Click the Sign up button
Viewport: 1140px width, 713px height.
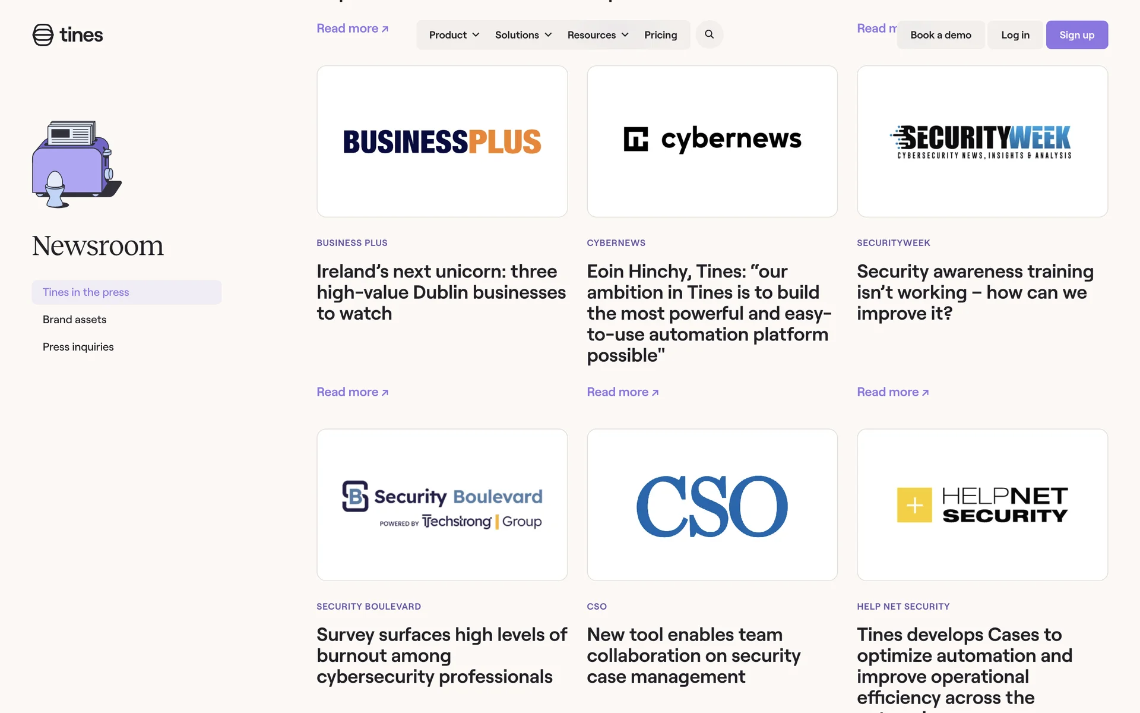click(1076, 35)
